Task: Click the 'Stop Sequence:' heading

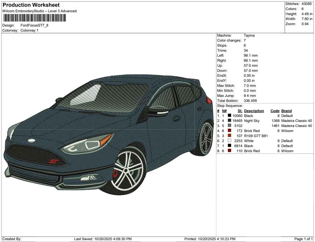Action: 230,106
